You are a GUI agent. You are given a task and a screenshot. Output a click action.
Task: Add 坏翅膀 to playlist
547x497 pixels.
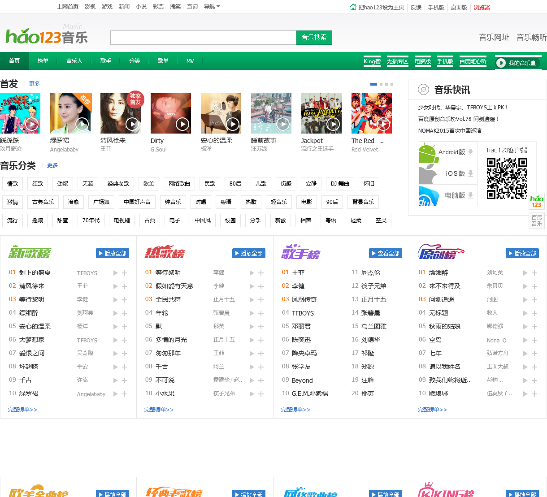[125, 367]
